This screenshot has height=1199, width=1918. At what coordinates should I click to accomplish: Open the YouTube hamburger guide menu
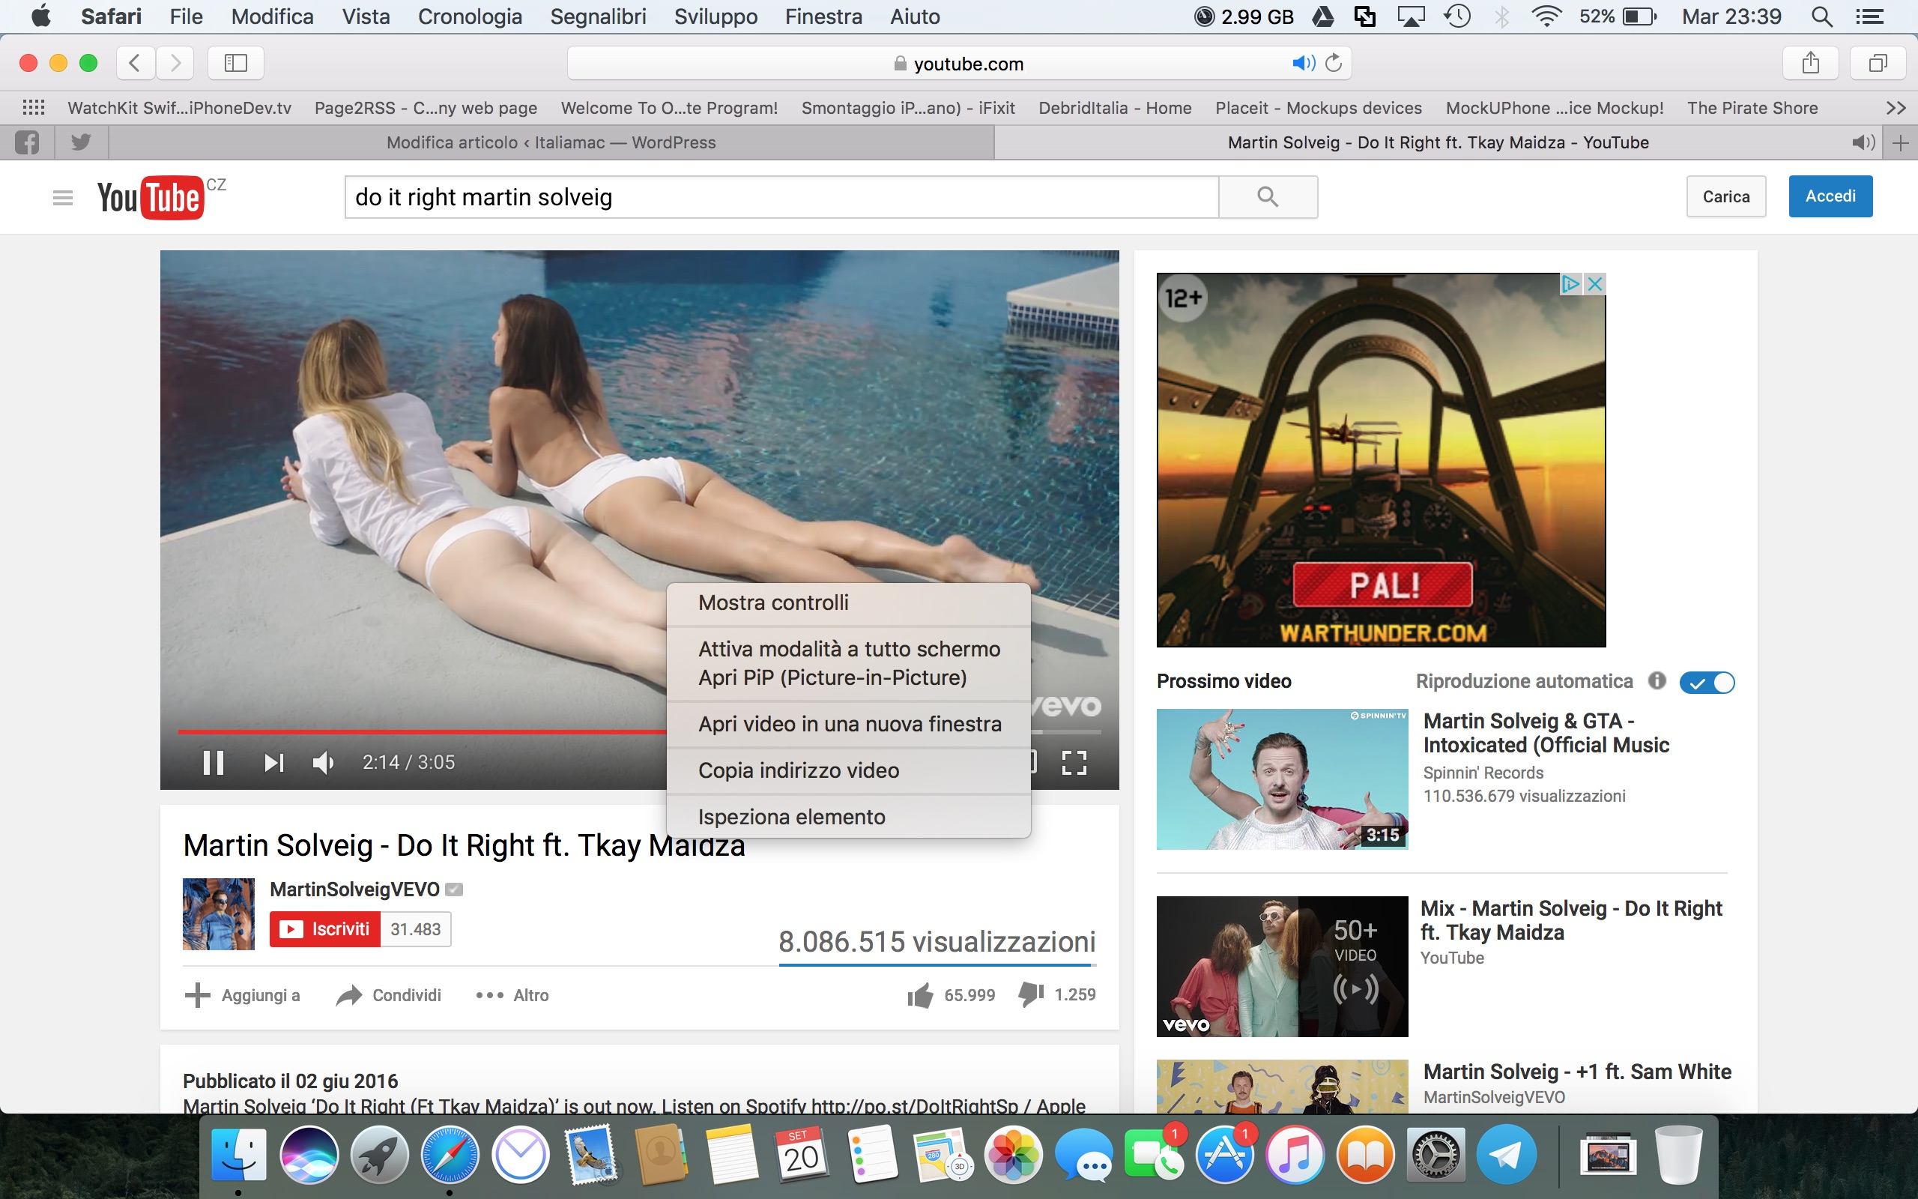click(x=63, y=197)
